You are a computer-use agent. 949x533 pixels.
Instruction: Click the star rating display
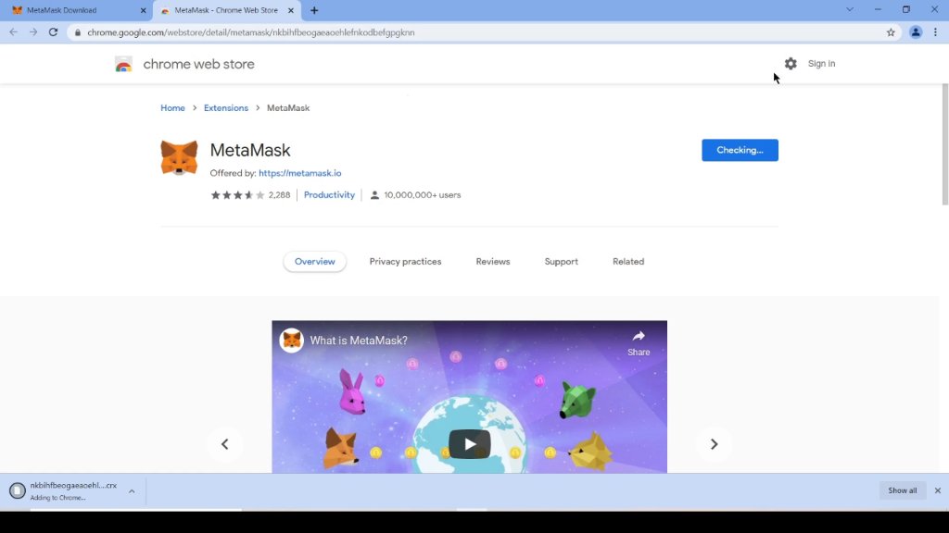[237, 194]
